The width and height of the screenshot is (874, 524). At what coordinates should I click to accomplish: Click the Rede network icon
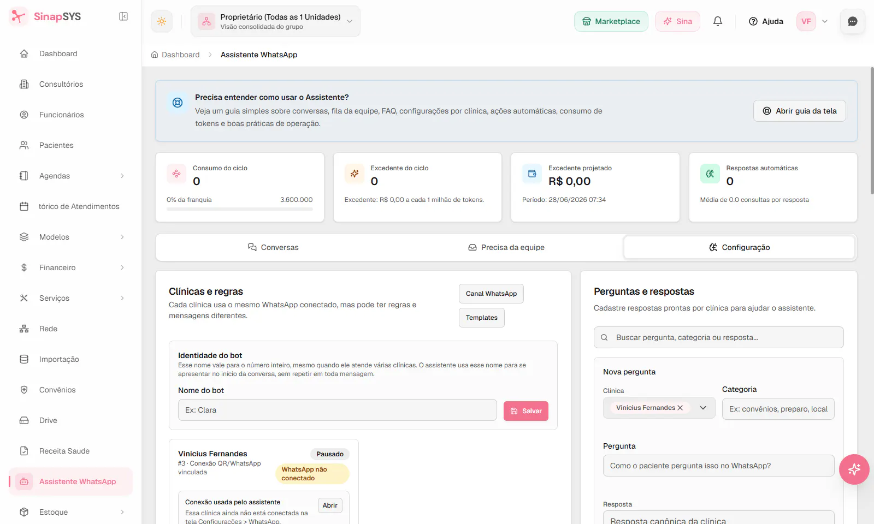[x=24, y=329]
